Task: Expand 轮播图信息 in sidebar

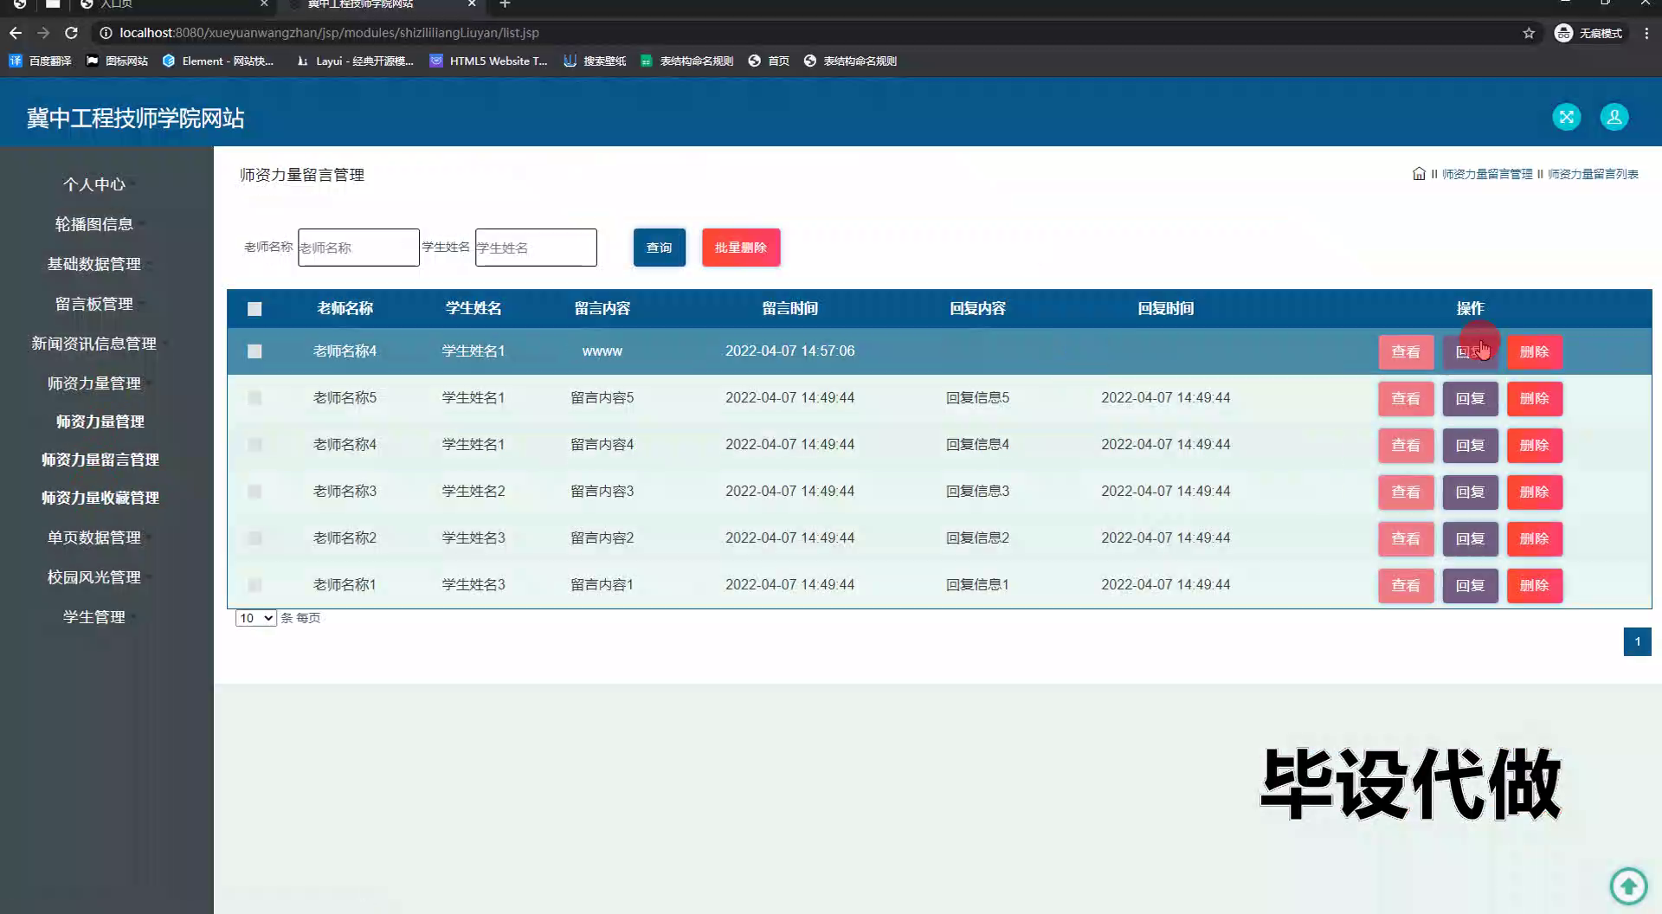Action: click(94, 224)
